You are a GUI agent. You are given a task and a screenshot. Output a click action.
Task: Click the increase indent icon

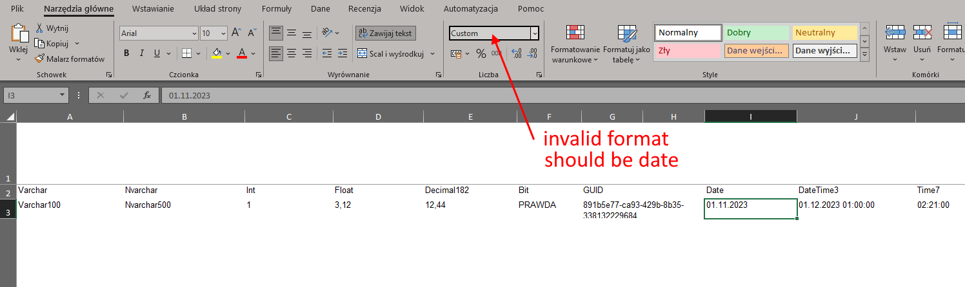(343, 53)
